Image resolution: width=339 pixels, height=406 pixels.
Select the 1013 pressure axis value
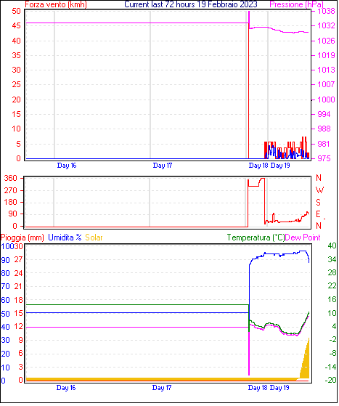[326, 70]
